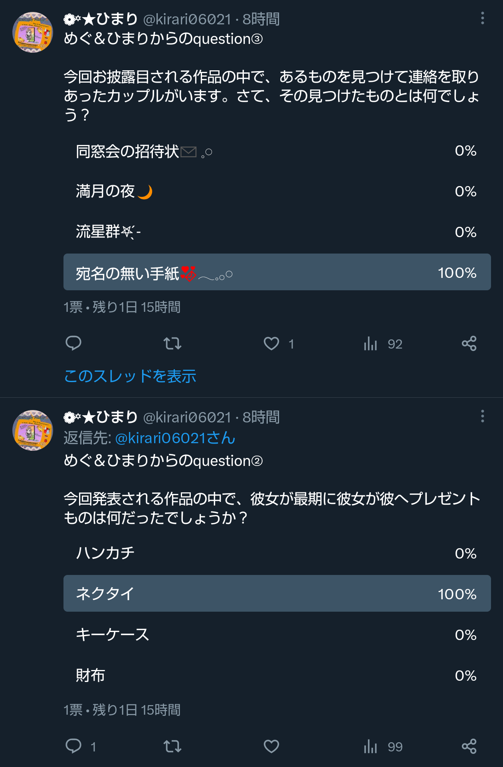Click the 100% 宛名の無い手紙 result bar
Viewport: 503px width, 767px height.
coord(277,272)
